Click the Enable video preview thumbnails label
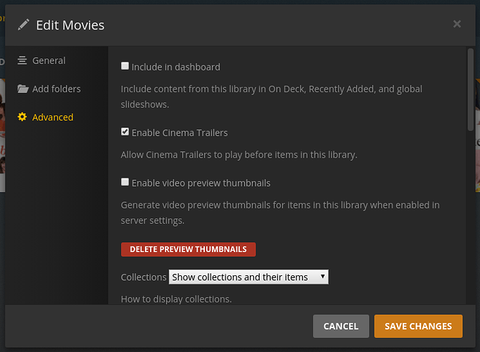The image size is (480, 352). coord(201,183)
